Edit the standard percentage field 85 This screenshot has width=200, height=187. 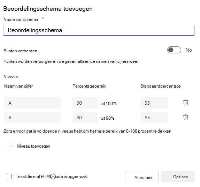click(154, 117)
